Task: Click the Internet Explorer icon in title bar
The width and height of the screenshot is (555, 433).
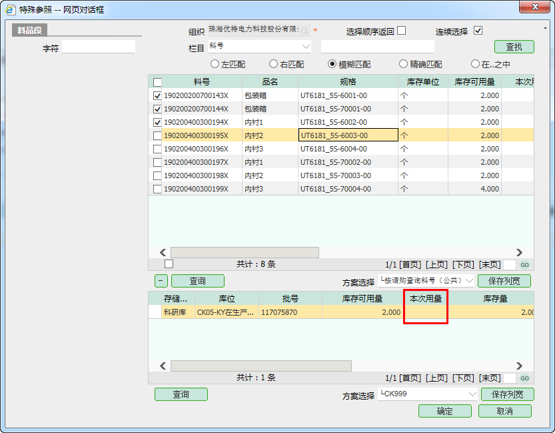Action: click(x=11, y=9)
